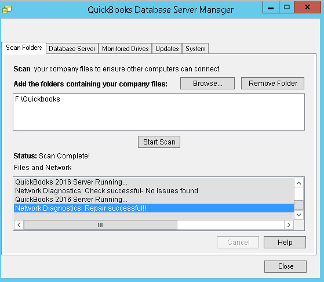Go to the Updates tab
Viewport: 324px width, 282px height.
(167, 49)
